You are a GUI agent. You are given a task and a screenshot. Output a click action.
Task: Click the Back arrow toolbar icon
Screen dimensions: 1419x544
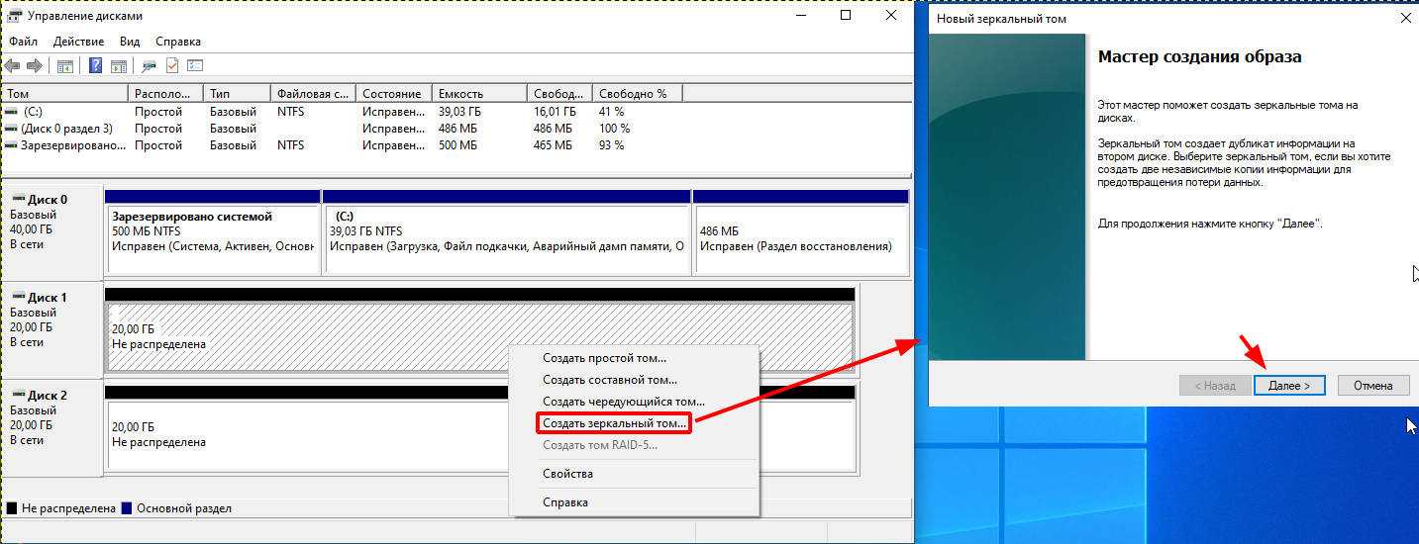tap(12, 66)
